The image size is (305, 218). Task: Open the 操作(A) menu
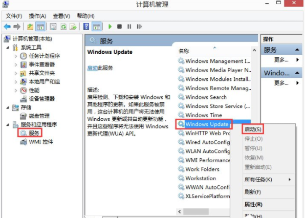point(37,16)
